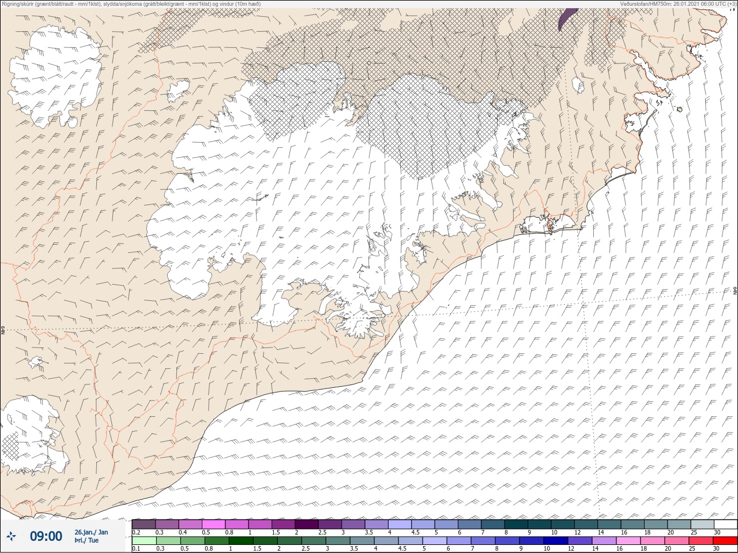This screenshot has width=738, height=553.
Task: Pick top-row grey swatch between 20 and 25
Action: point(679,524)
